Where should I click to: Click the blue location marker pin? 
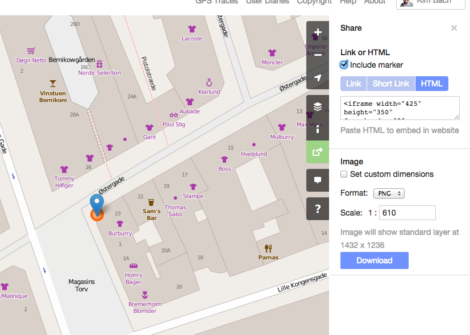97,205
